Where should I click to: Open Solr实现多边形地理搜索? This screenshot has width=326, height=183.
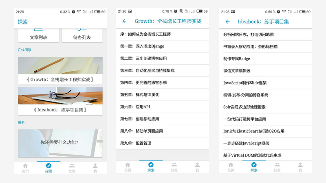point(266,107)
